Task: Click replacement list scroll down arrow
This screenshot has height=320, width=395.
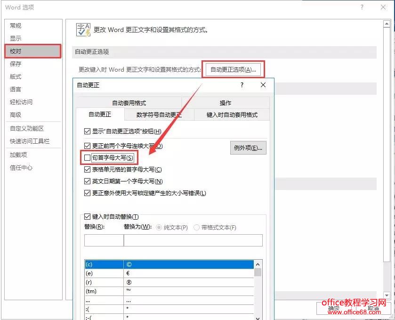Action: (258, 318)
